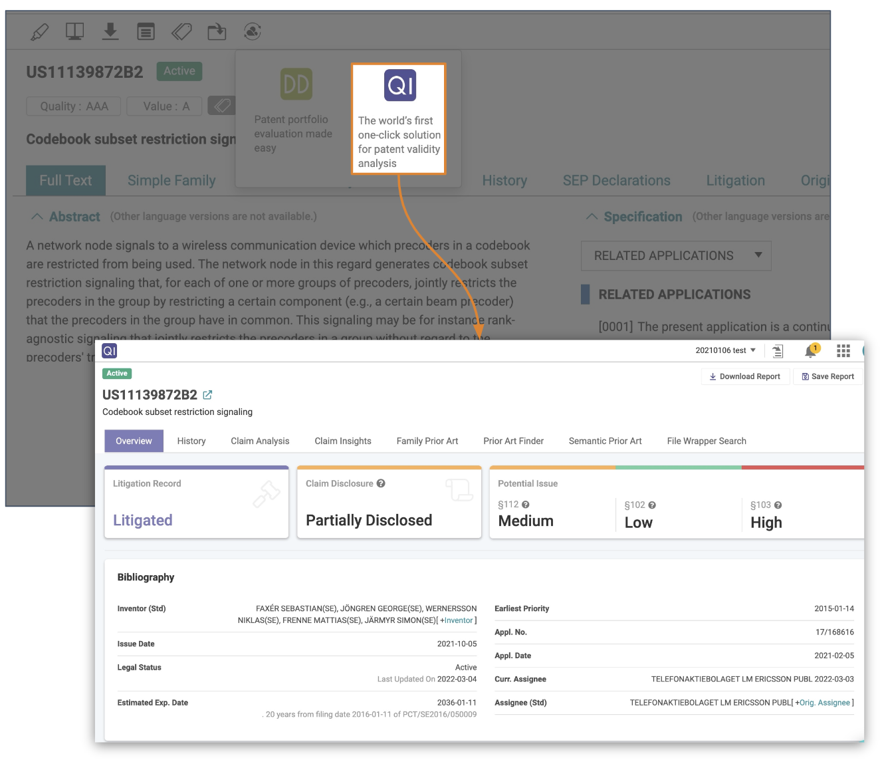
Task: Collapse the Specification section chevron
Action: [x=592, y=217]
